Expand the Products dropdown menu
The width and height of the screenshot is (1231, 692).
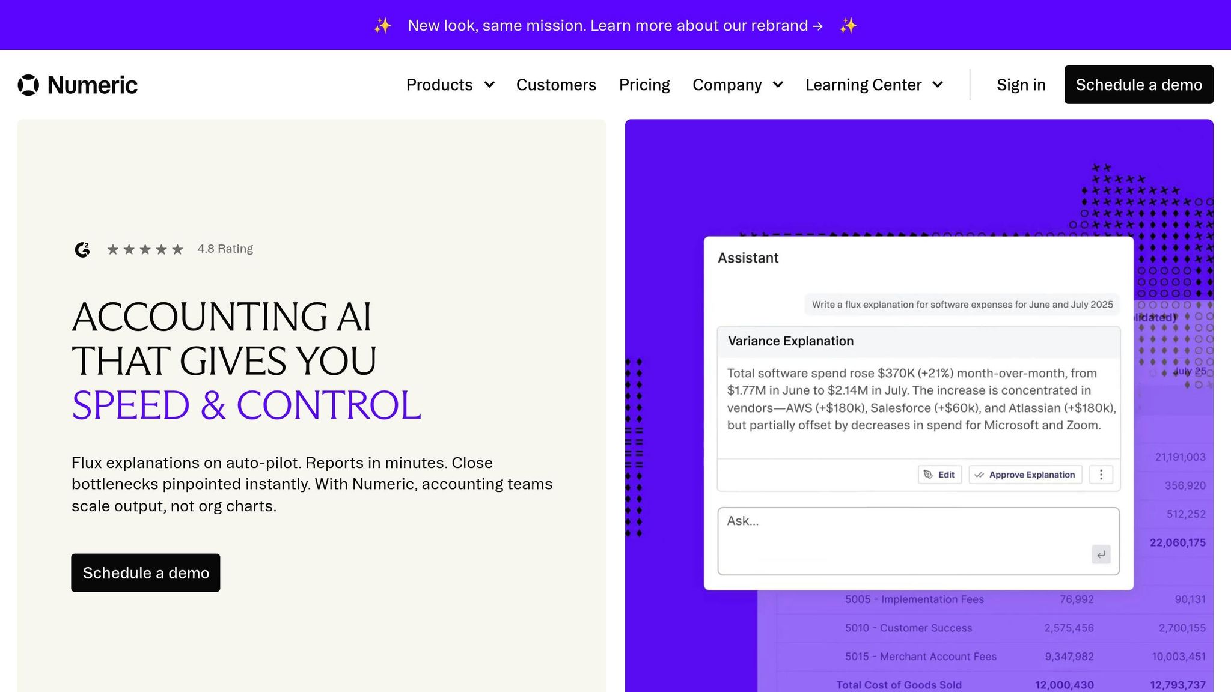tap(450, 85)
